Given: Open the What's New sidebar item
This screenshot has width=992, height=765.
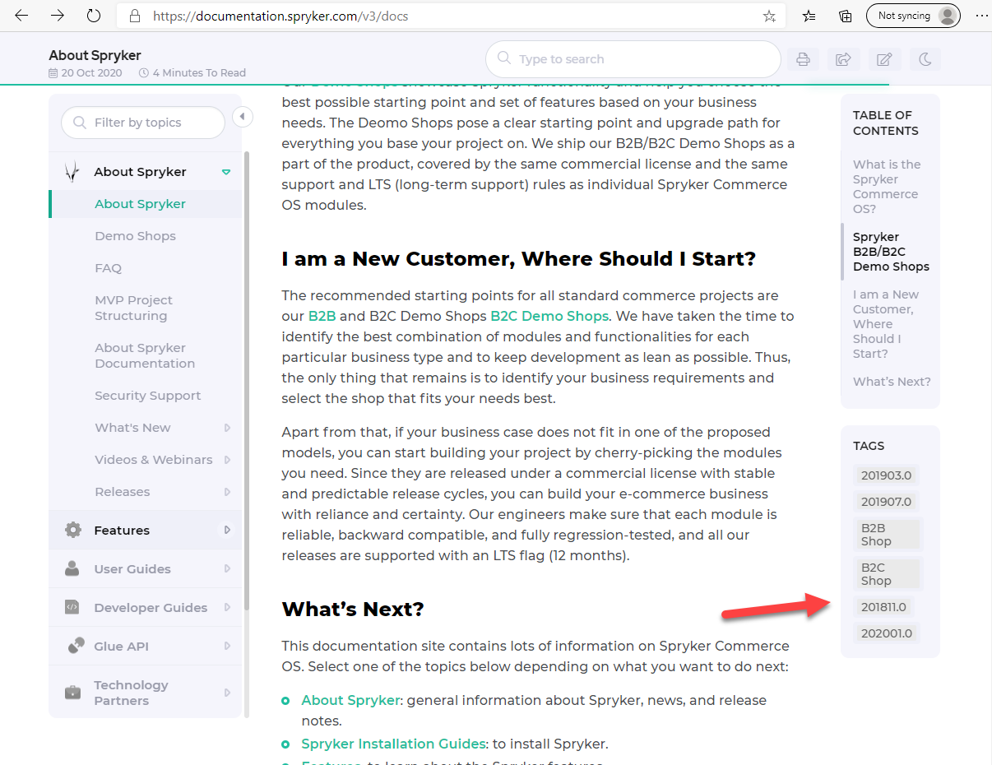Looking at the screenshot, I should point(132,428).
